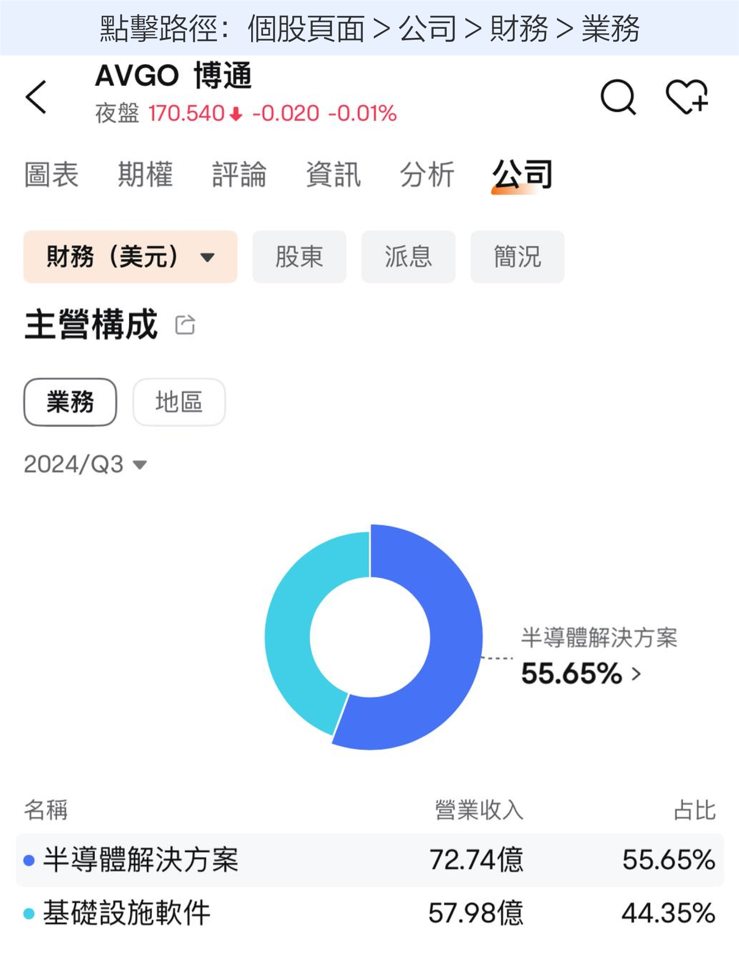Open the search magnifier icon
739x955 pixels.
pos(618,97)
